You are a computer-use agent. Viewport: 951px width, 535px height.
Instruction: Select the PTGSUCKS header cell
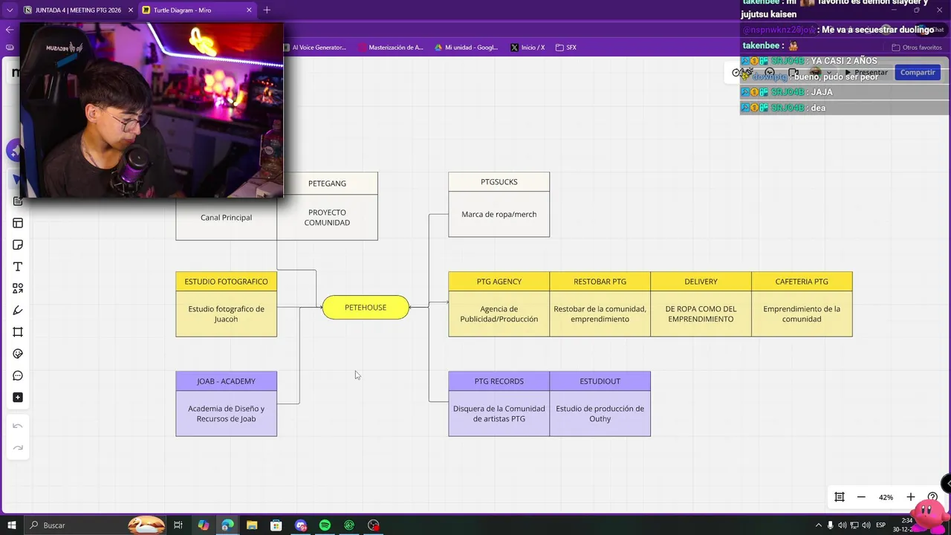(499, 182)
